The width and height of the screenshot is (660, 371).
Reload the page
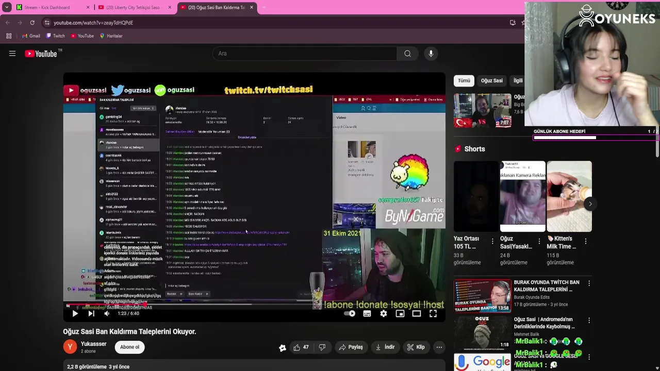click(x=32, y=23)
